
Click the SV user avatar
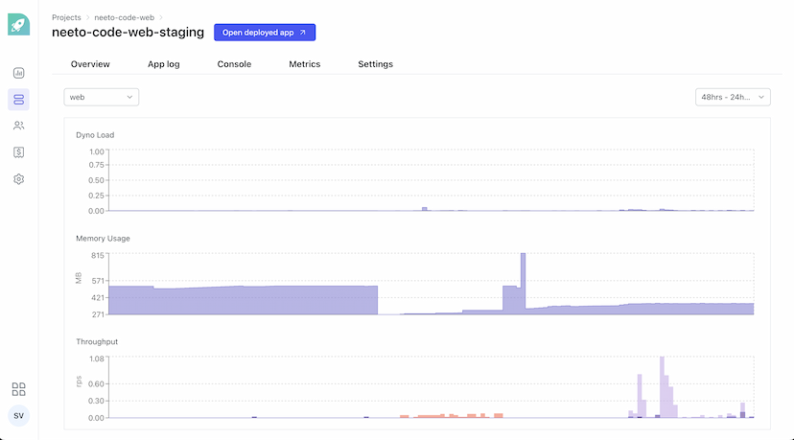(19, 416)
